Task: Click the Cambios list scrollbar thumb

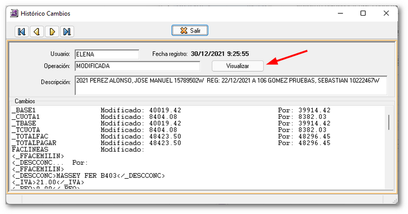Action: (x=389, y=122)
